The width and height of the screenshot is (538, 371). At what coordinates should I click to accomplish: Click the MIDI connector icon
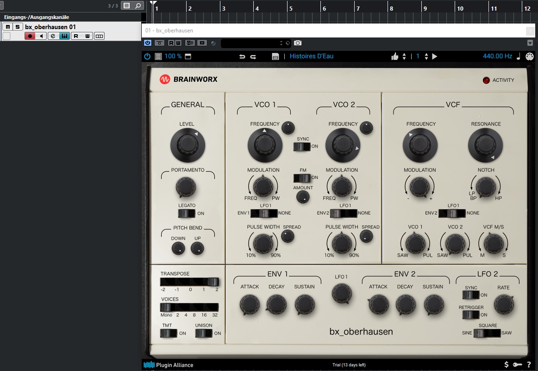tap(530, 56)
